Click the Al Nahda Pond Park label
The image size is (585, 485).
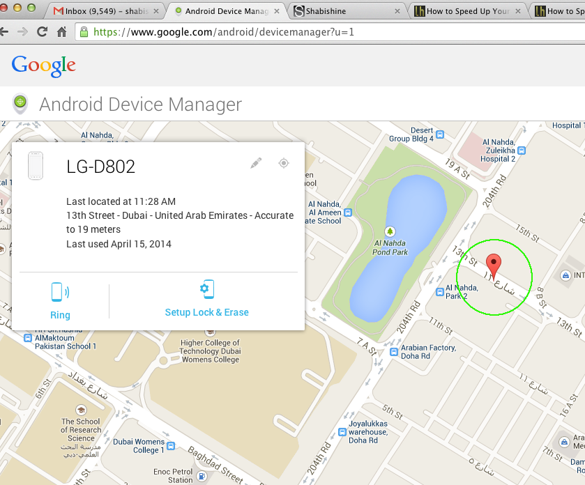click(x=390, y=247)
